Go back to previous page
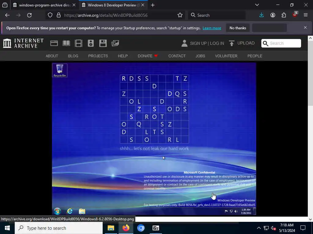Screen dimensions: 313x234 [x=7, y=15]
